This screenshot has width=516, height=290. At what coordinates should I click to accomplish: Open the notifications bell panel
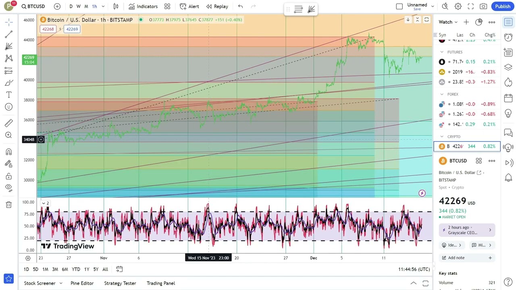pyautogui.click(x=508, y=178)
